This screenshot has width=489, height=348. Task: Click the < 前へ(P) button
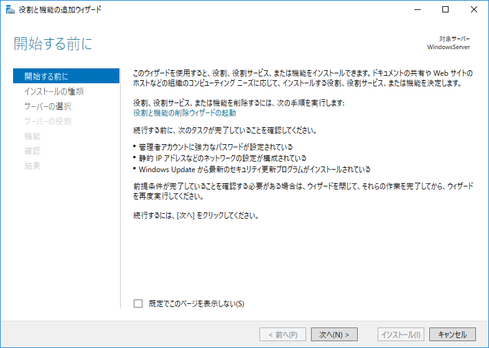coord(282,334)
